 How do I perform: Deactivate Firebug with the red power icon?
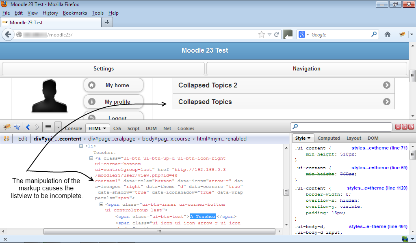(411, 127)
